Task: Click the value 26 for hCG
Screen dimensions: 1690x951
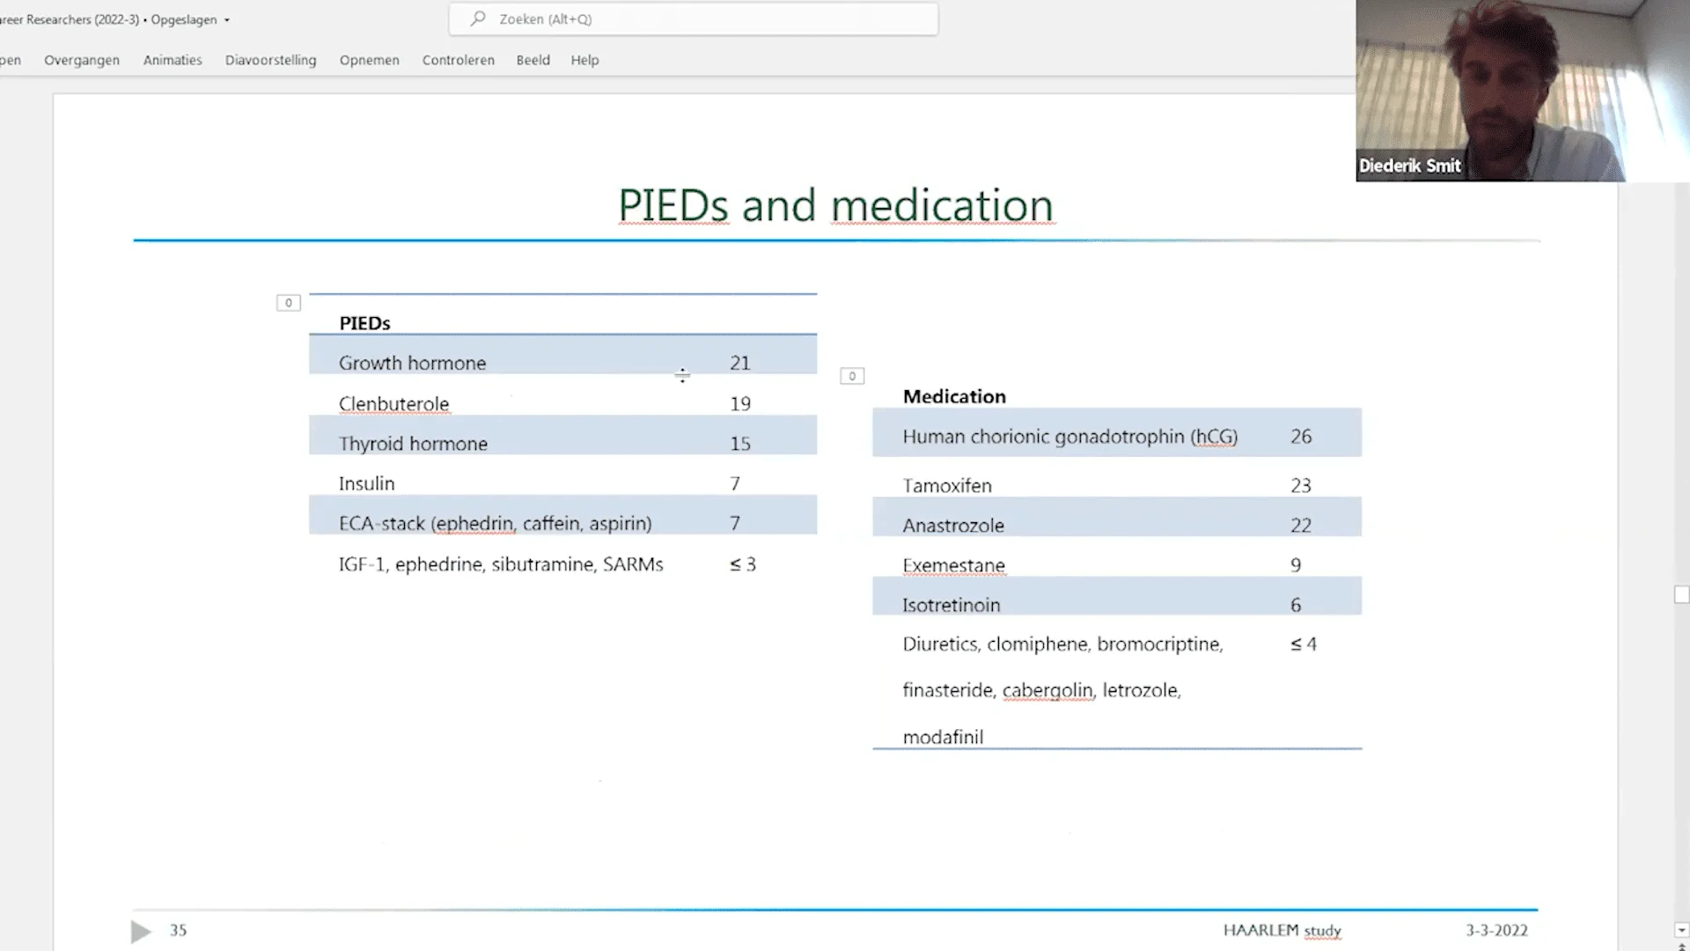Action: click(1301, 437)
